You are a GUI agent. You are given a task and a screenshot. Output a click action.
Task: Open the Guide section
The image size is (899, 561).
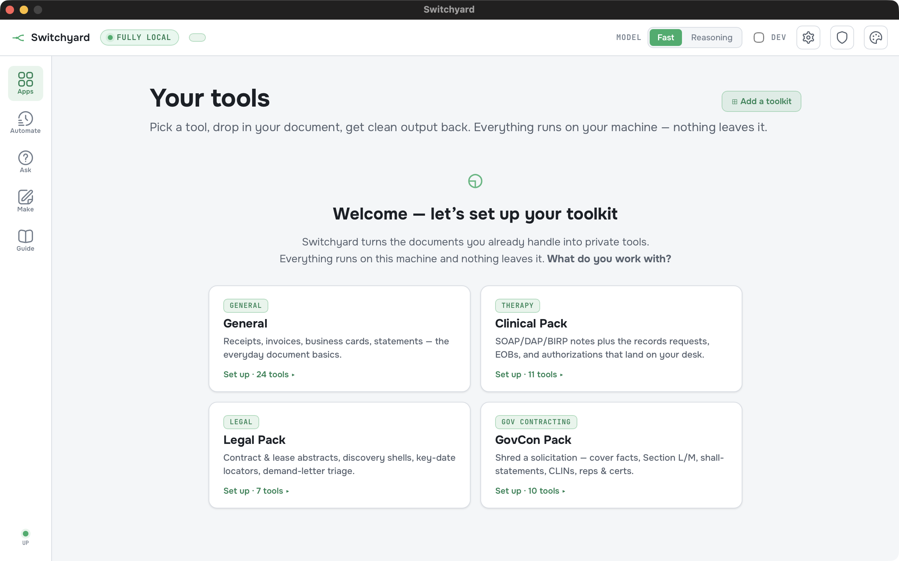coord(25,241)
